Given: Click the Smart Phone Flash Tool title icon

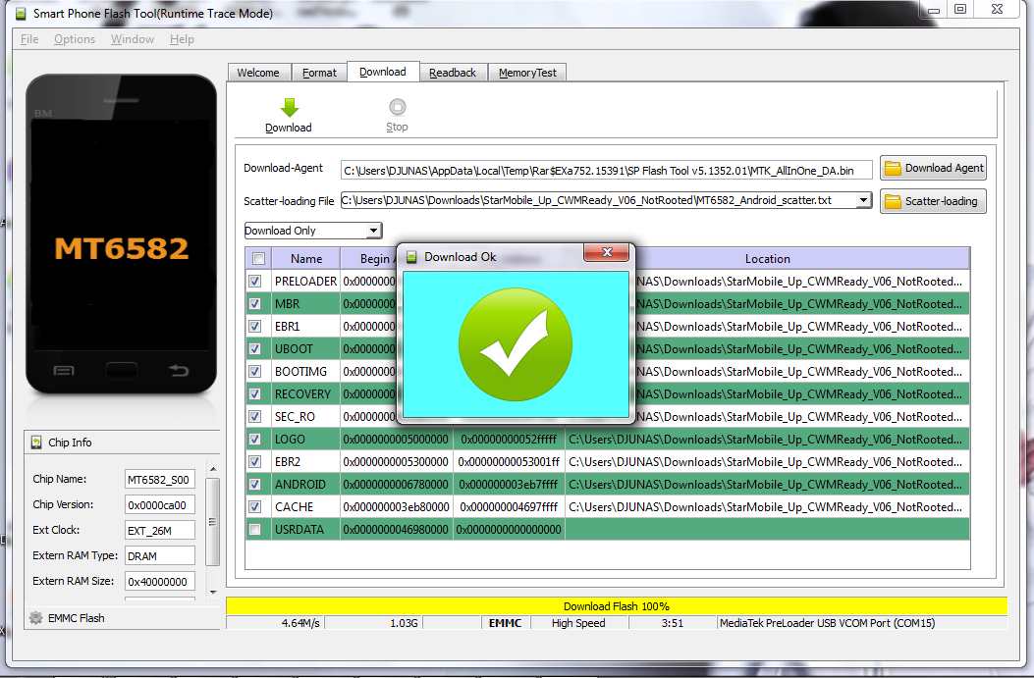Looking at the screenshot, I should click(21, 13).
